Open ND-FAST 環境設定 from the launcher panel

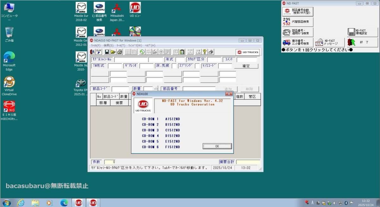pos(362,31)
